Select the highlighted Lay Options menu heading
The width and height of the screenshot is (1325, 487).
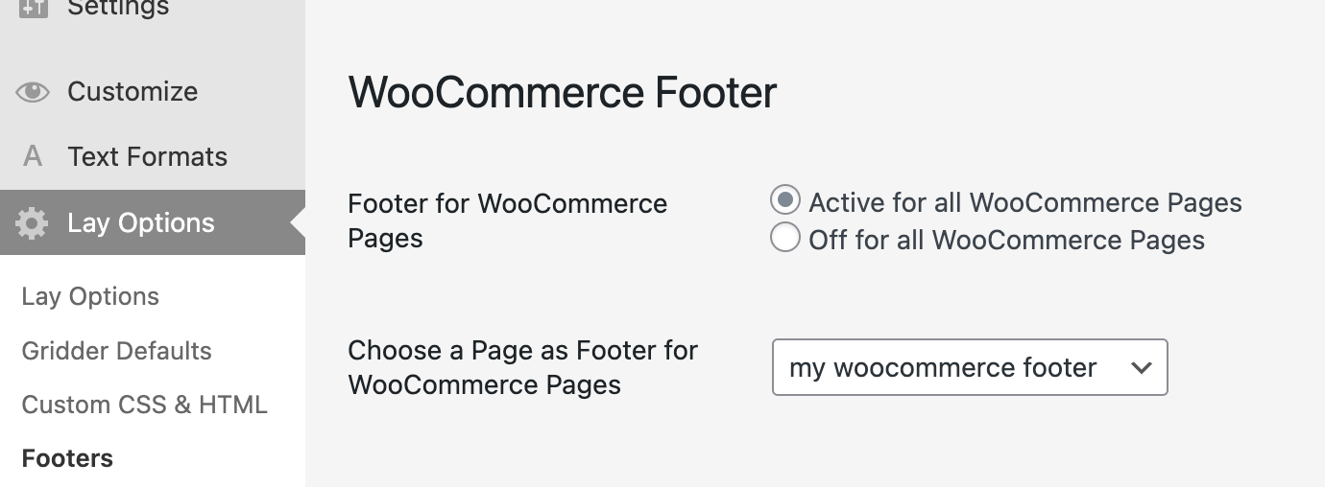[141, 222]
